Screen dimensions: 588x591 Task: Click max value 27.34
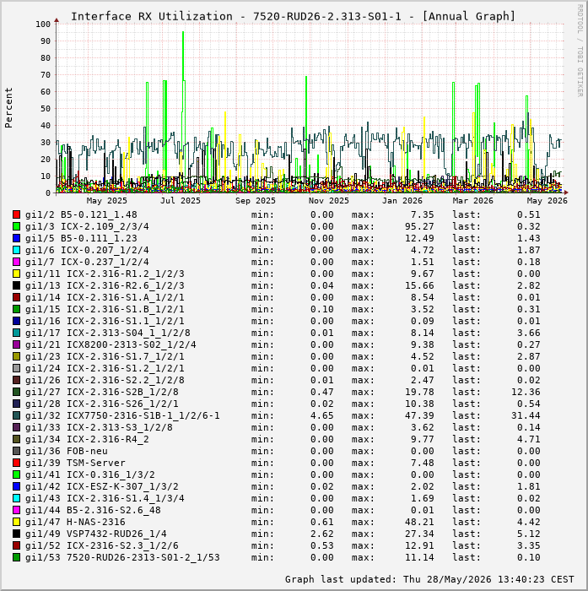(419, 534)
